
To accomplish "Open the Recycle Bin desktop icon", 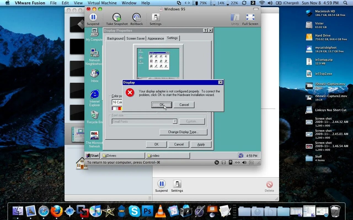I will (95, 117).
